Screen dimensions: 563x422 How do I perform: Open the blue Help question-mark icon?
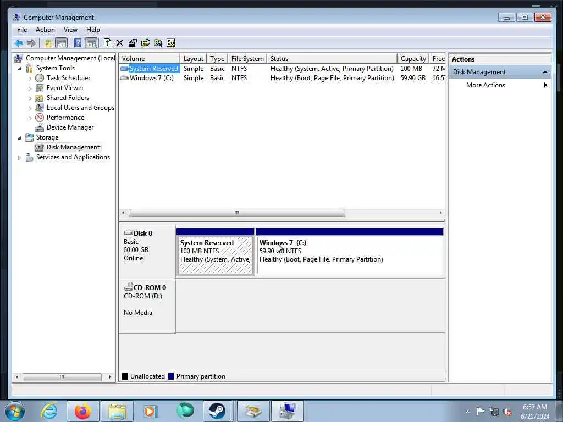pos(78,43)
